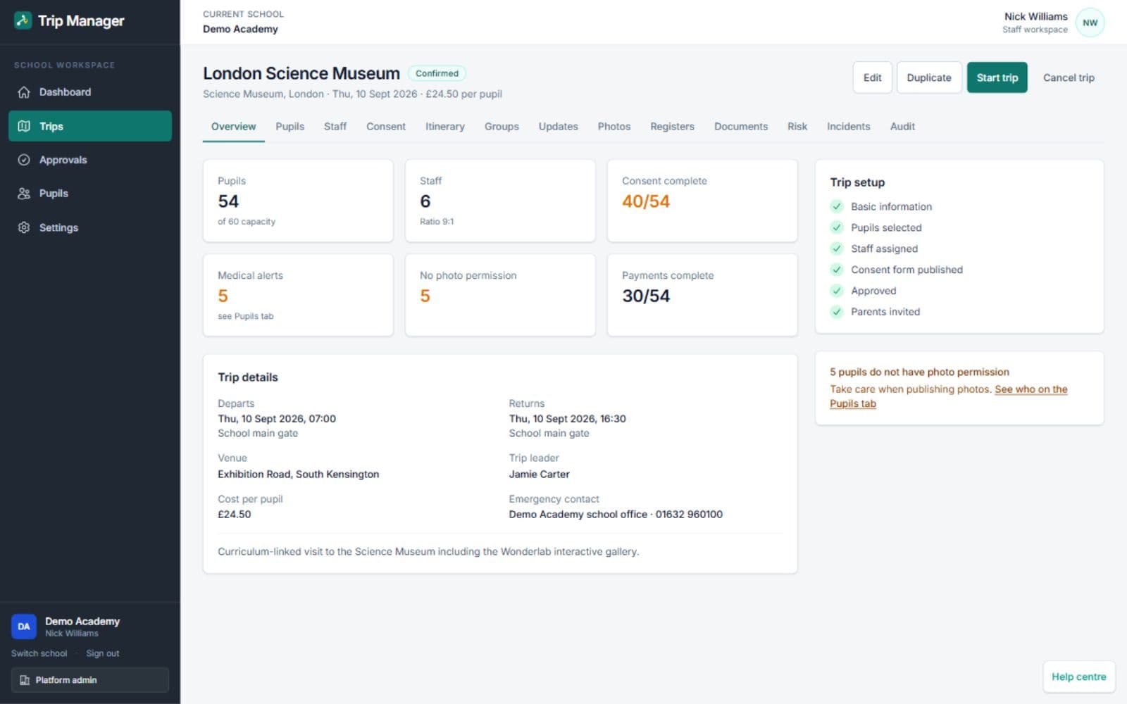Open the Medical alerts card
This screenshot has height=704, width=1127.
click(x=298, y=295)
